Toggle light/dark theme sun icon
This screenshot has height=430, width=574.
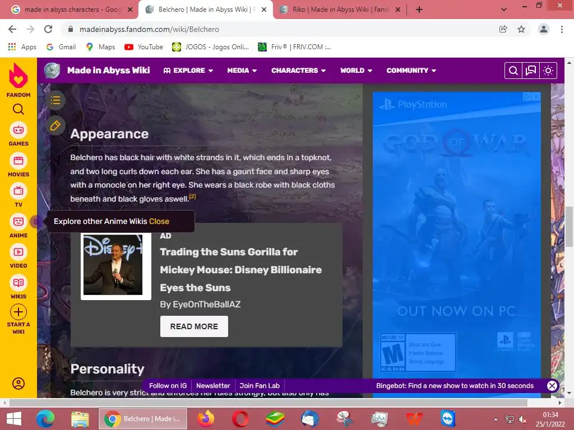(548, 71)
